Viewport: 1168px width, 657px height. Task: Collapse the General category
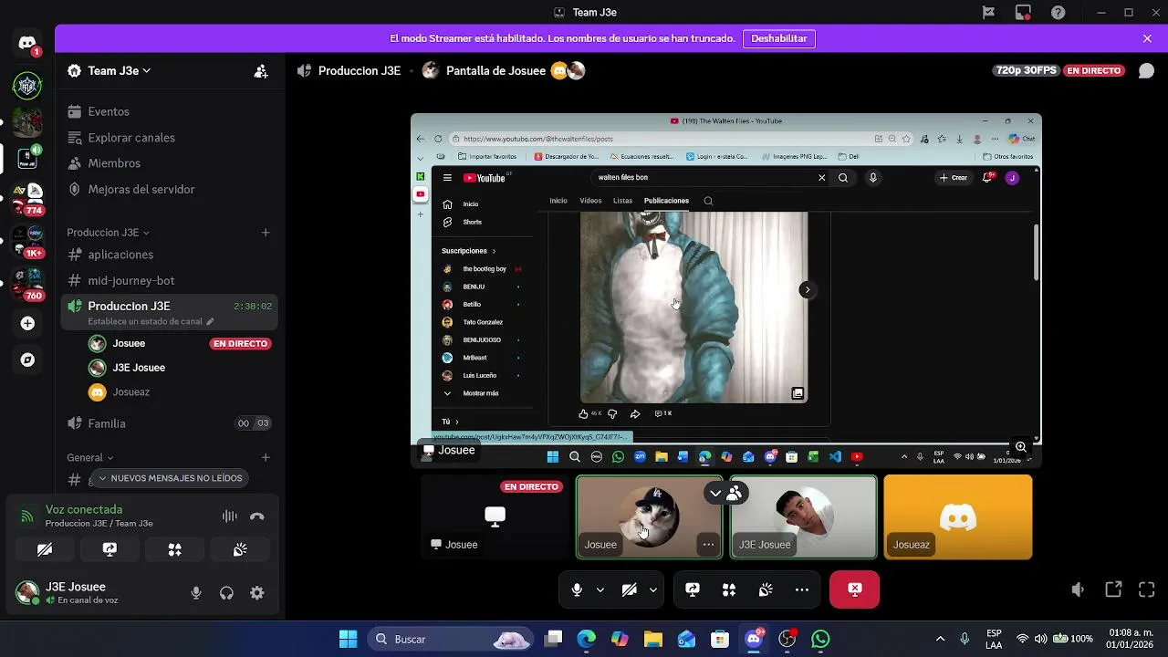click(x=89, y=458)
